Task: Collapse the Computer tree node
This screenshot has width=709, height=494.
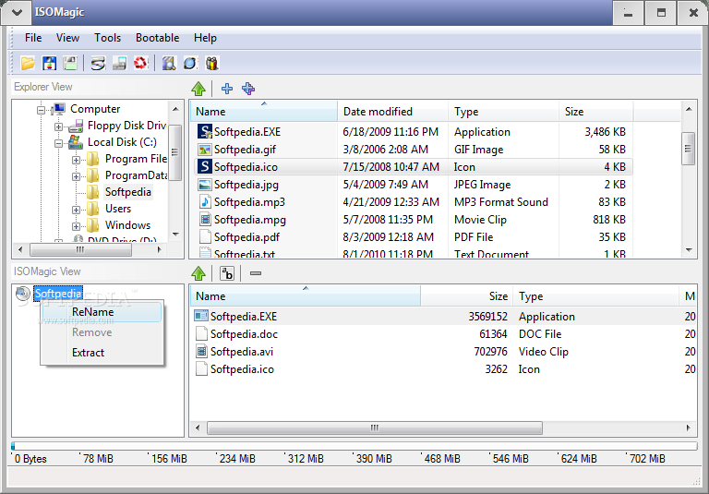Action: click(x=42, y=110)
